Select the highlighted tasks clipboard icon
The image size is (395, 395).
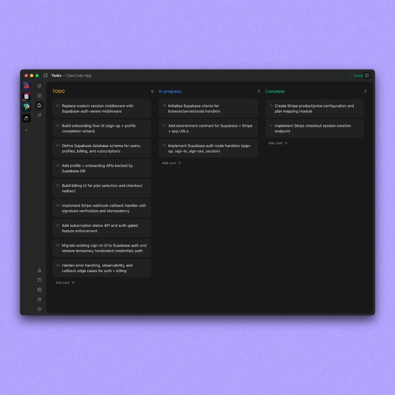click(x=39, y=105)
